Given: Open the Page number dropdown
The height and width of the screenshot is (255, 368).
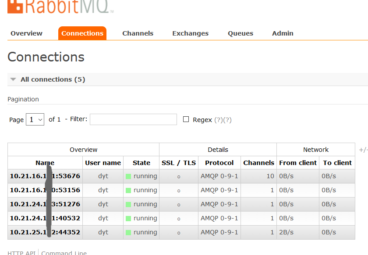Looking at the screenshot, I should 35,119.
